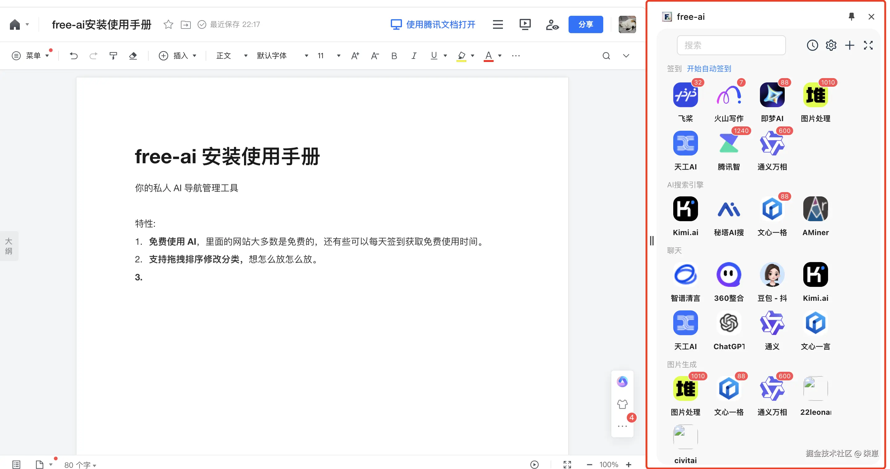
Task: Select the format painter icon
Action: pyautogui.click(x=113, y=56)
